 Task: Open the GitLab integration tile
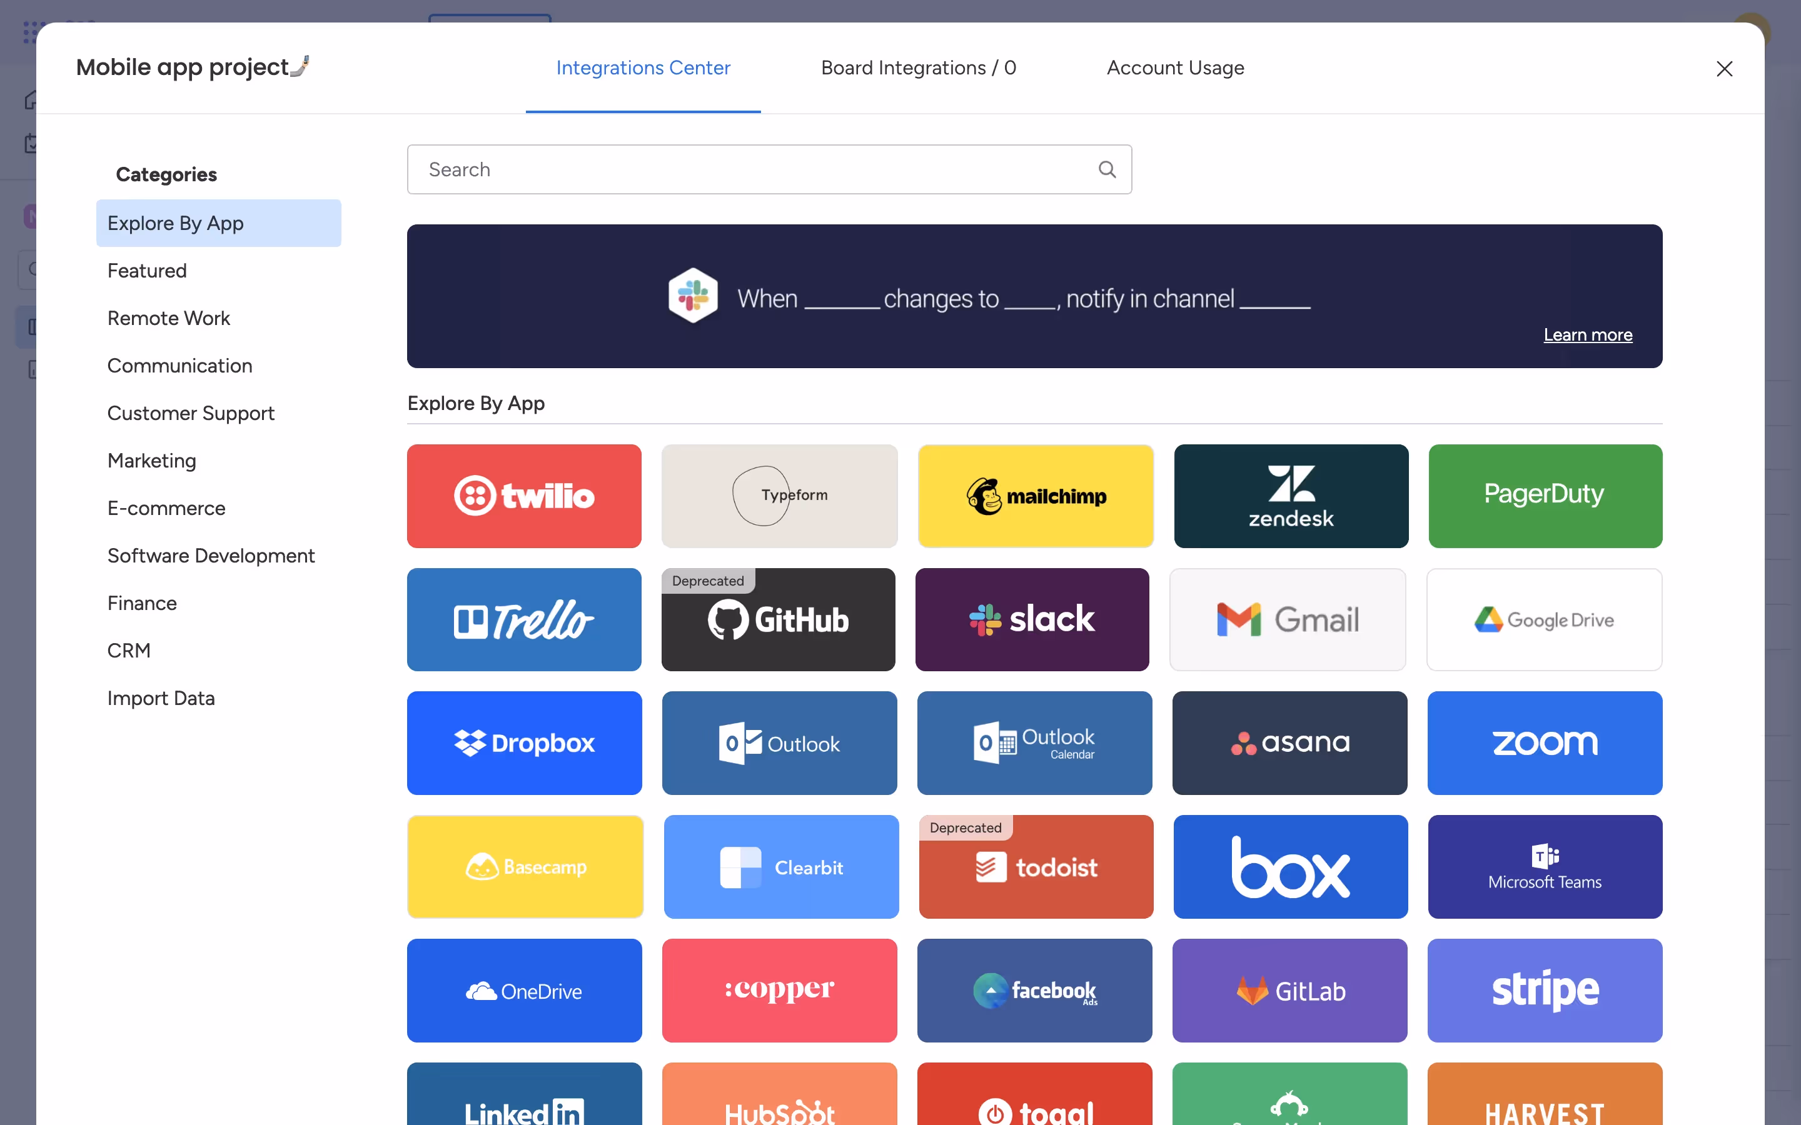1289,989
